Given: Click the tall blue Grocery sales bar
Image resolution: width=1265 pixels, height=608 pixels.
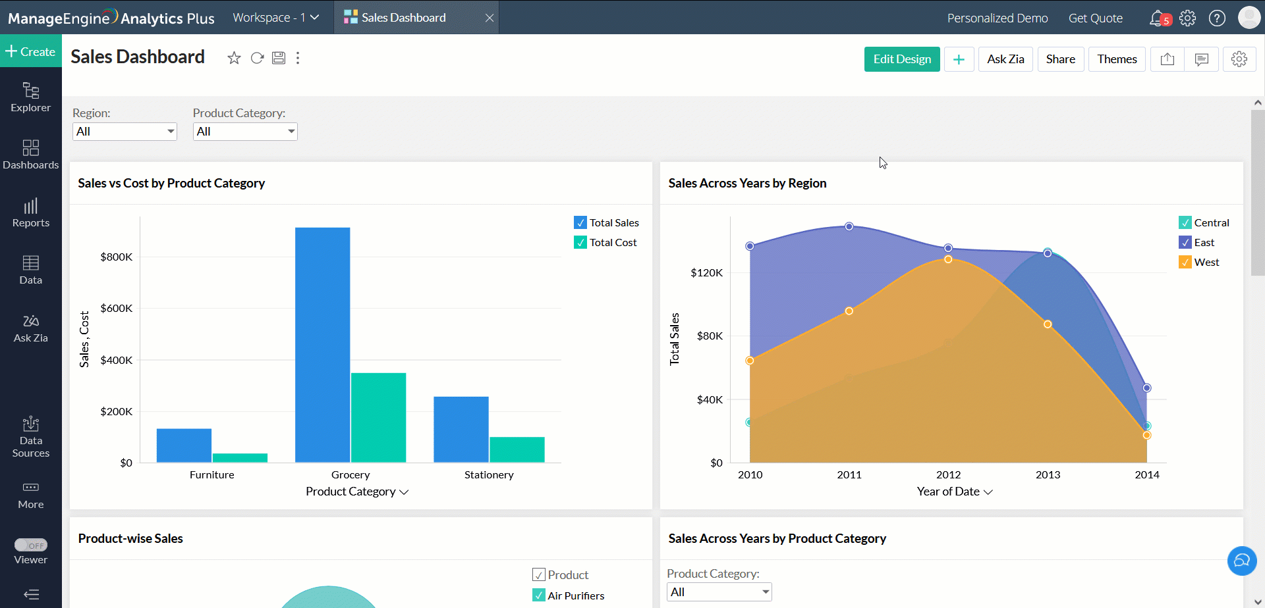Looking at the screenshot, I should (x=322, y=345).
